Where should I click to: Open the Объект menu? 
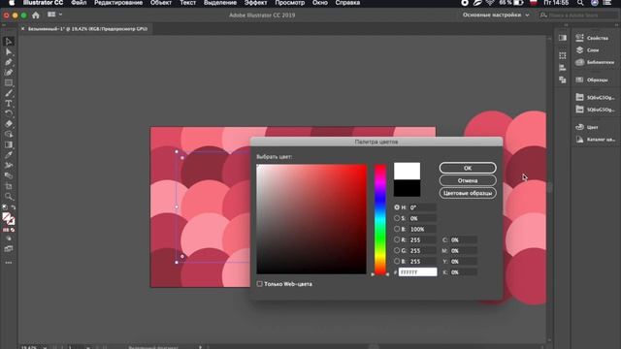(x=161, y=3)
